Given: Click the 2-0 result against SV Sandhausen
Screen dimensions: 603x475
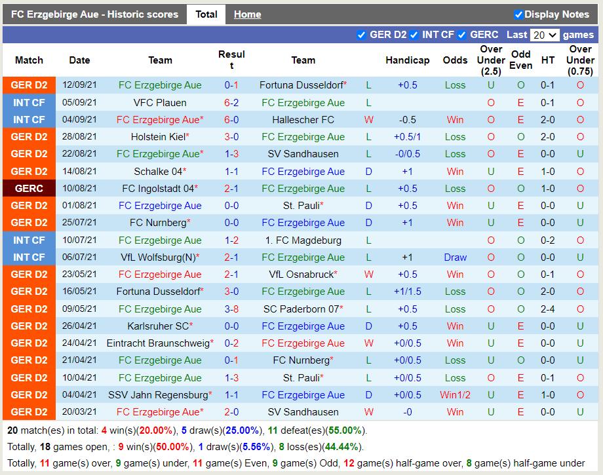Looking at the screenshot, I should [x=231, y=411].
